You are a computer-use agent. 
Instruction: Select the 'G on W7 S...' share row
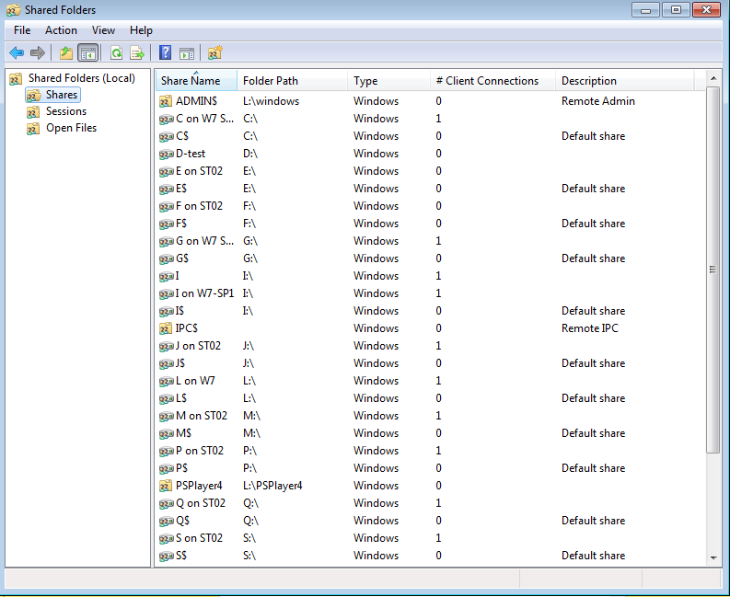[430, 241]
